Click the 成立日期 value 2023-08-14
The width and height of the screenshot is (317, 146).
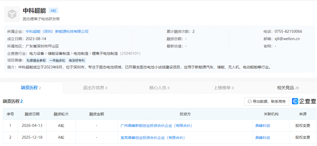coord(36,39)
